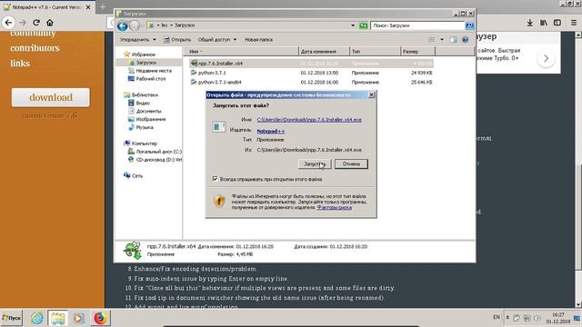This screenshot has width=582, height=327.
Task: Sort by Дата изменения column header
Action: (x=324, y=52)
